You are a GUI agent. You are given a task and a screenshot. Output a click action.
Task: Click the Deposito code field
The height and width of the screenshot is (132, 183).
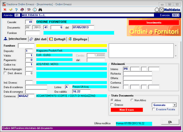(x=29, y=51)
